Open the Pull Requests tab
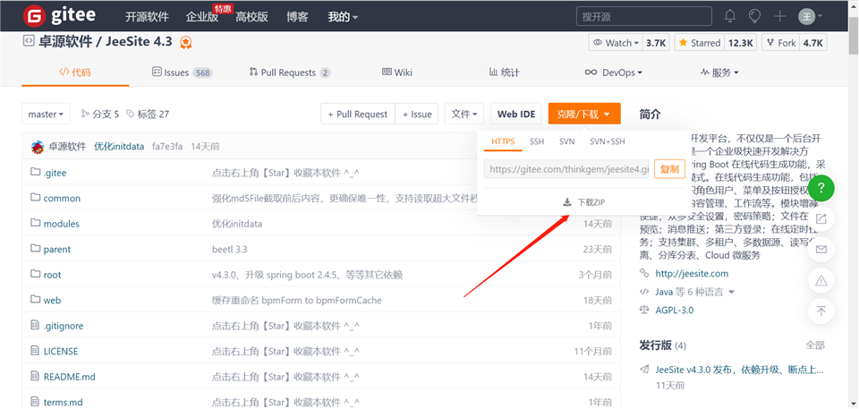859x409 pixels. [x=289, y=72]
